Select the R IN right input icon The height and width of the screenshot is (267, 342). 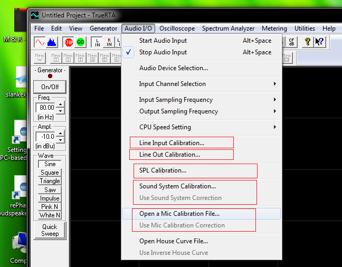click(x=109, y=42)
